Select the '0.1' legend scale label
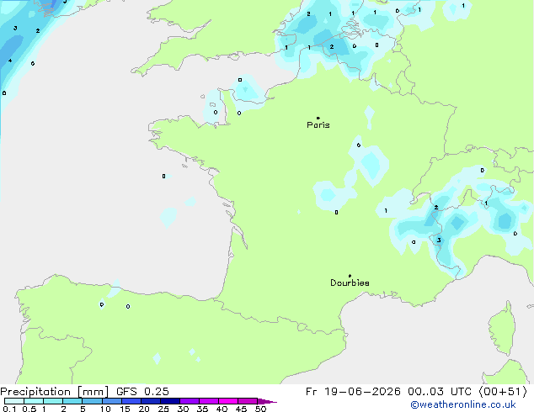Image resolution: width=534 pixels, height=412 pixels. tap(9, 409)
